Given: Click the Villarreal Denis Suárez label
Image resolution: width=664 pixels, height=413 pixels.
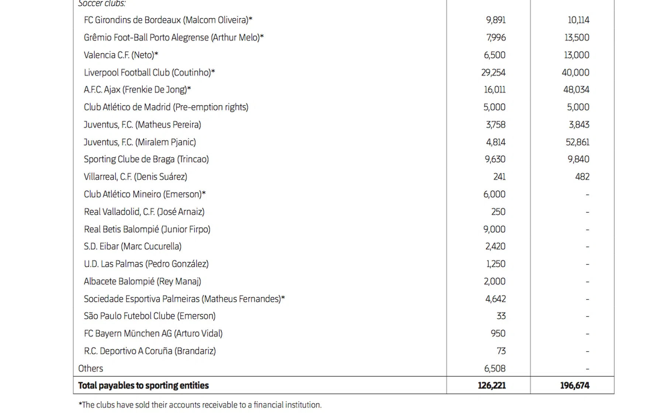Looking at the screenshot, I should (135, 177).
